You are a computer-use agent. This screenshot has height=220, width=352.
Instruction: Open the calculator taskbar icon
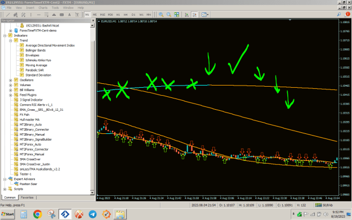24,214
